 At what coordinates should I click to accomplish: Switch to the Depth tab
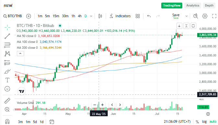point(209,6)
